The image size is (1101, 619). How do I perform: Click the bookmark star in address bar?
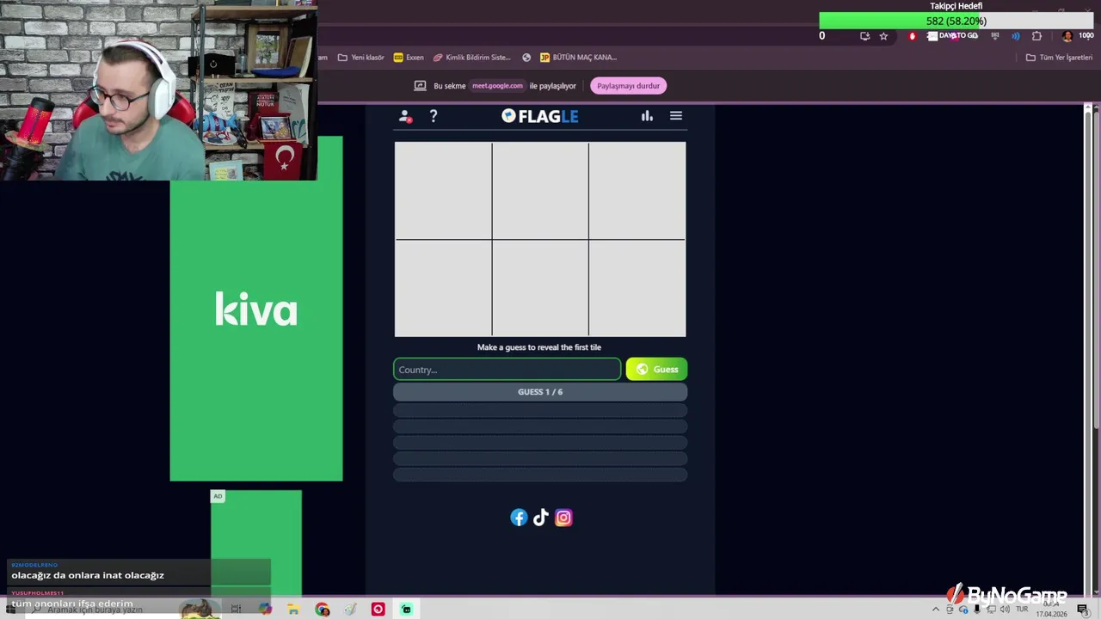[883, 36]
